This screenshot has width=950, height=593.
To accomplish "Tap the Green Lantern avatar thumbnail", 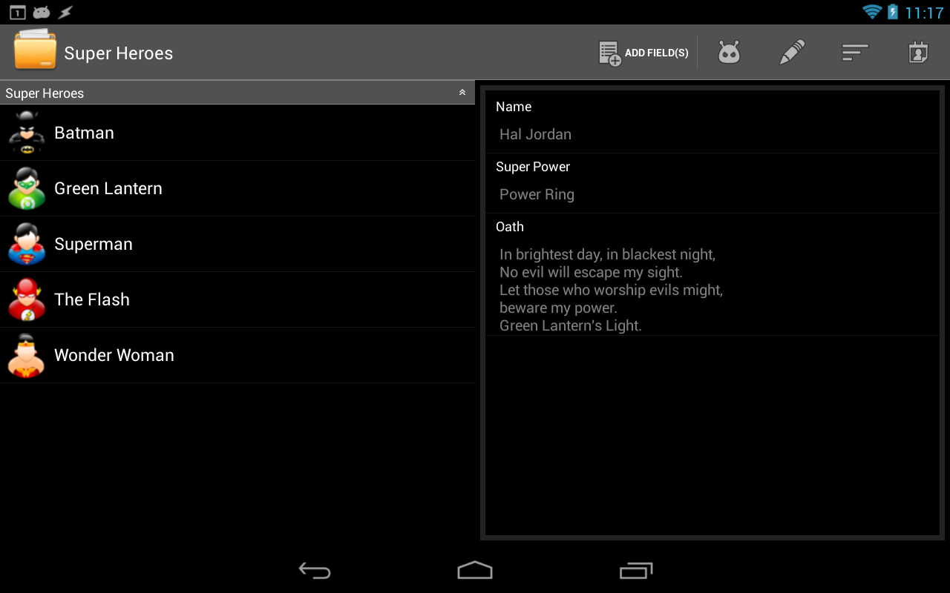I will click(27, 188).
